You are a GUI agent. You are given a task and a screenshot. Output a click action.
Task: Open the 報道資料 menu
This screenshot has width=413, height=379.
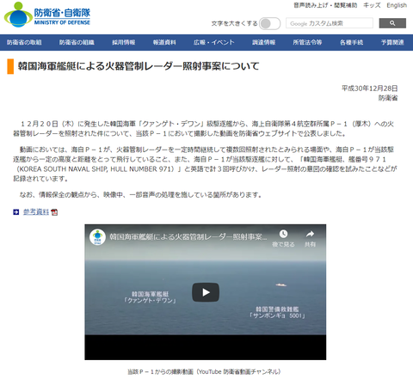164,42
